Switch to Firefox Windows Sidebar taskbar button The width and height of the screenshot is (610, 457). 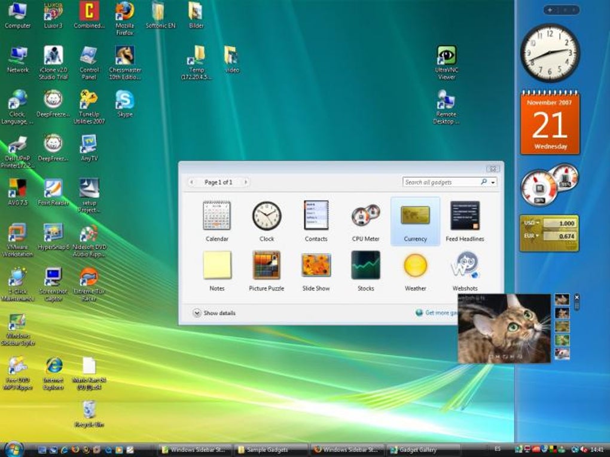pyautogui.click(x=347, y=450)
